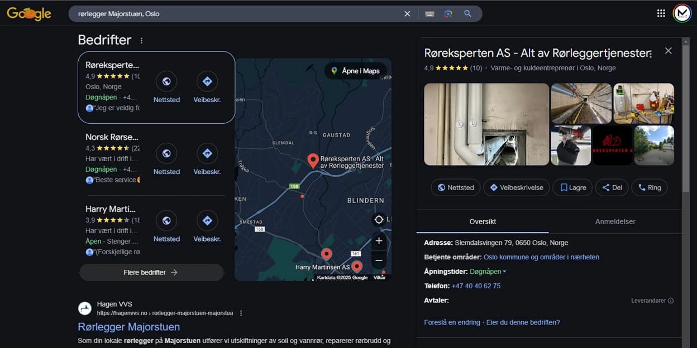This screenshot has width=697, height=348.
Task: Open the Google account profile avatar
Action: click(682, 13)
